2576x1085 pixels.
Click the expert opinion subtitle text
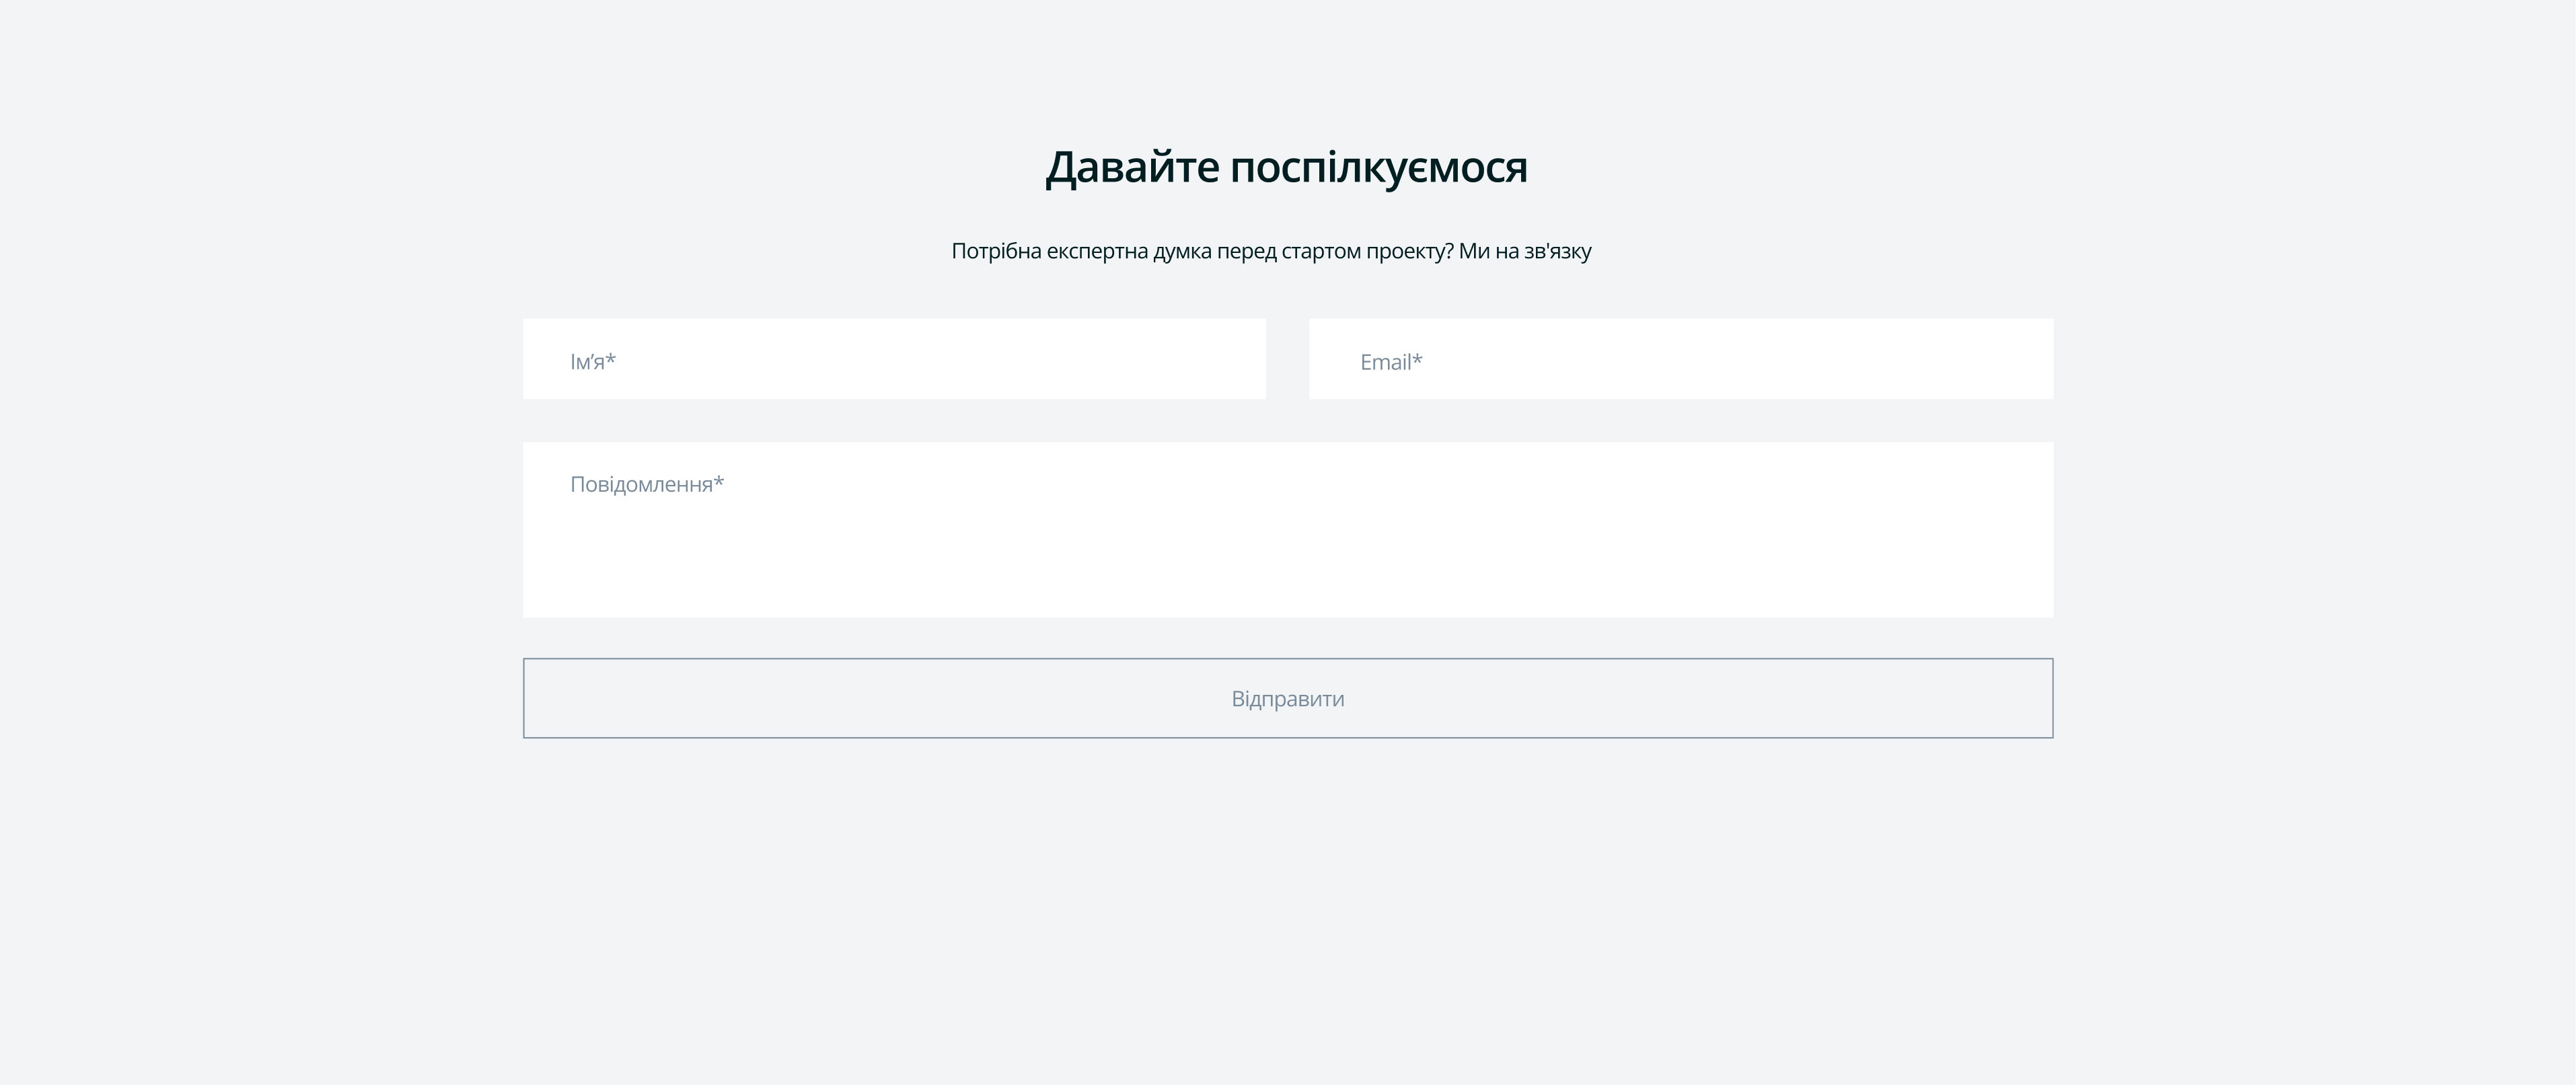tap(1272, 252)
